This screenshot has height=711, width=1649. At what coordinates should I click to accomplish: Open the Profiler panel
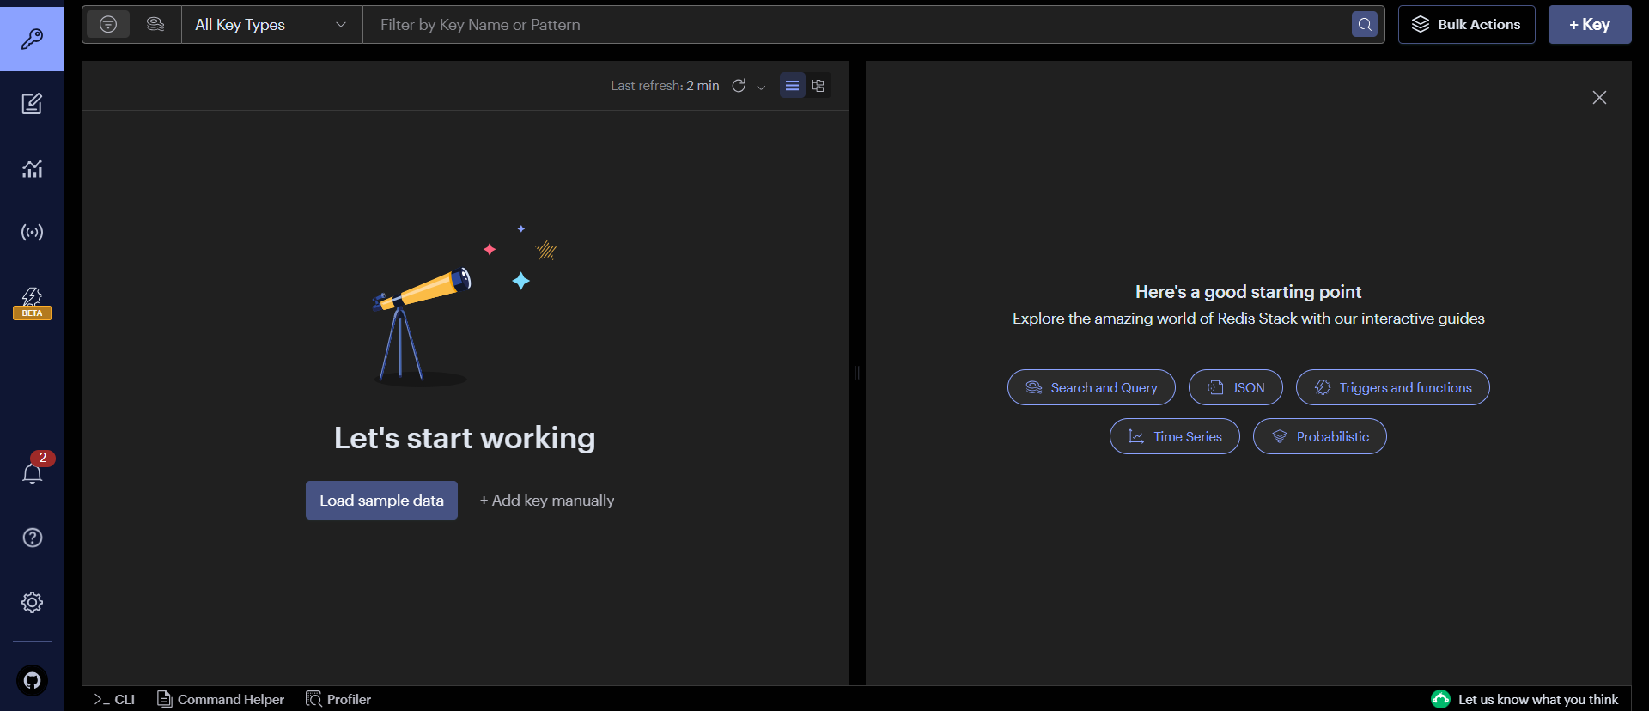point(338,699)
